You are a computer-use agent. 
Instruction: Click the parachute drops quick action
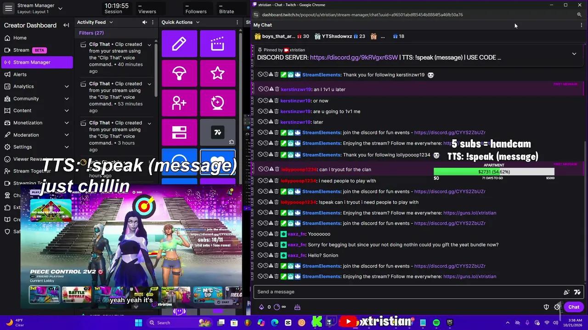179,73
